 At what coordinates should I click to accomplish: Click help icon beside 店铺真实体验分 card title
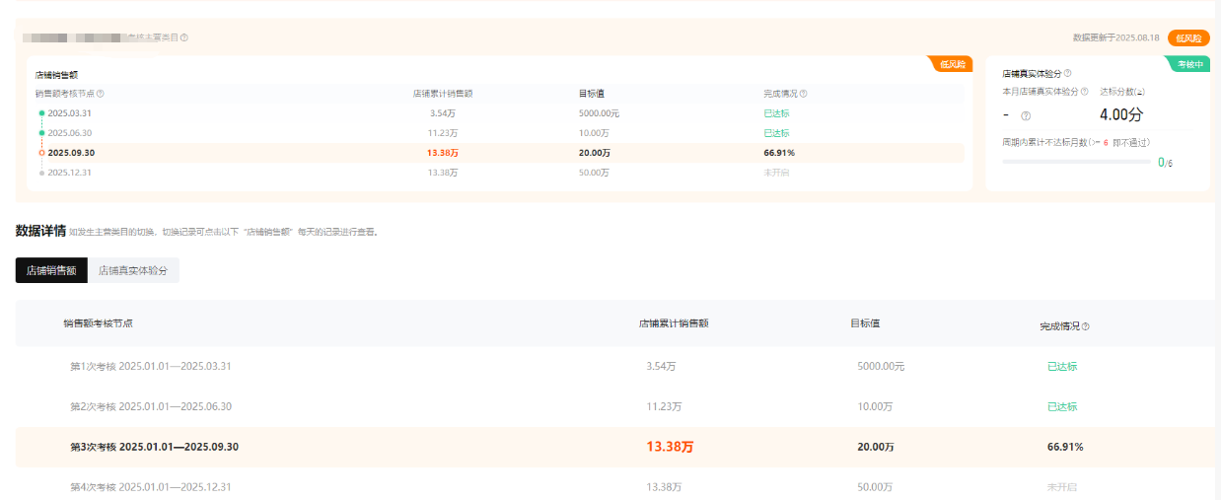click(1068, 73)
